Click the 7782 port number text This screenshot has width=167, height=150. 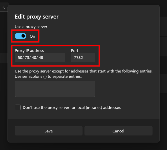[78, 58]
